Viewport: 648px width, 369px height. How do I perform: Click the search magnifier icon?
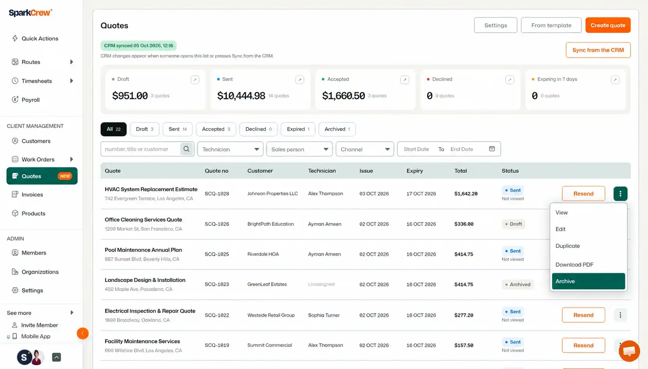[187, 149]
